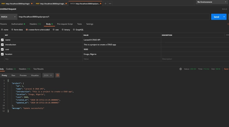Open the PATCH method dropdown
Viewport: 229px width, 127px height.
point(9,17)
